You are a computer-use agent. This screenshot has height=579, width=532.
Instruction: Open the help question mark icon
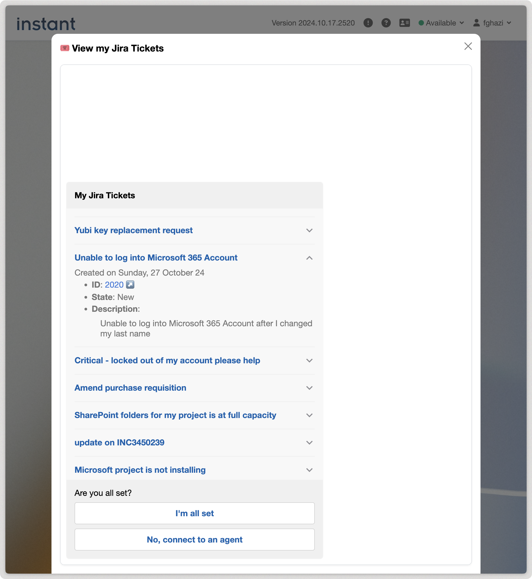click(386, 23)
